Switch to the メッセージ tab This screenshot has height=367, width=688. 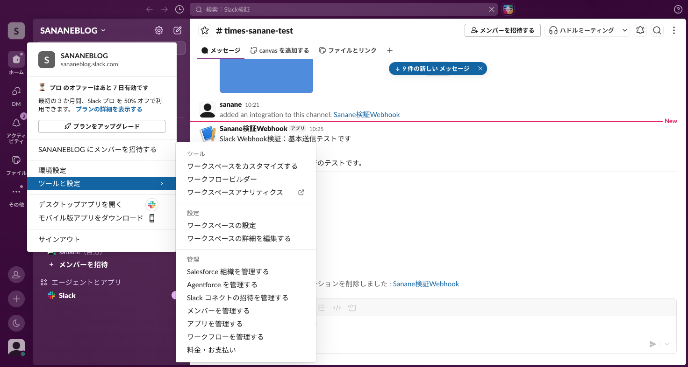pyautogui.click(x=221, y=50)
